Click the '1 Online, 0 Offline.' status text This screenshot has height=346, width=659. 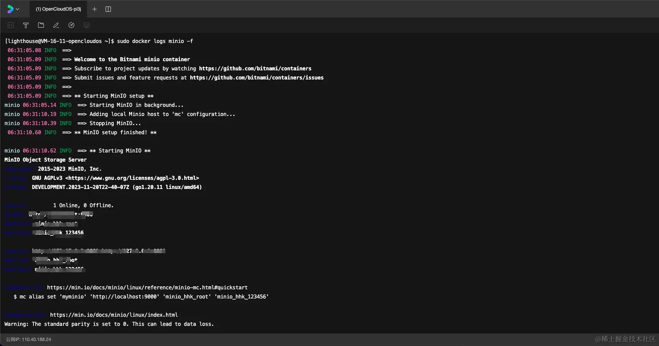84,205
